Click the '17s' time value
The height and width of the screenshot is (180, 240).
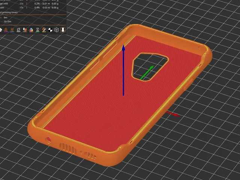[21, 7]
